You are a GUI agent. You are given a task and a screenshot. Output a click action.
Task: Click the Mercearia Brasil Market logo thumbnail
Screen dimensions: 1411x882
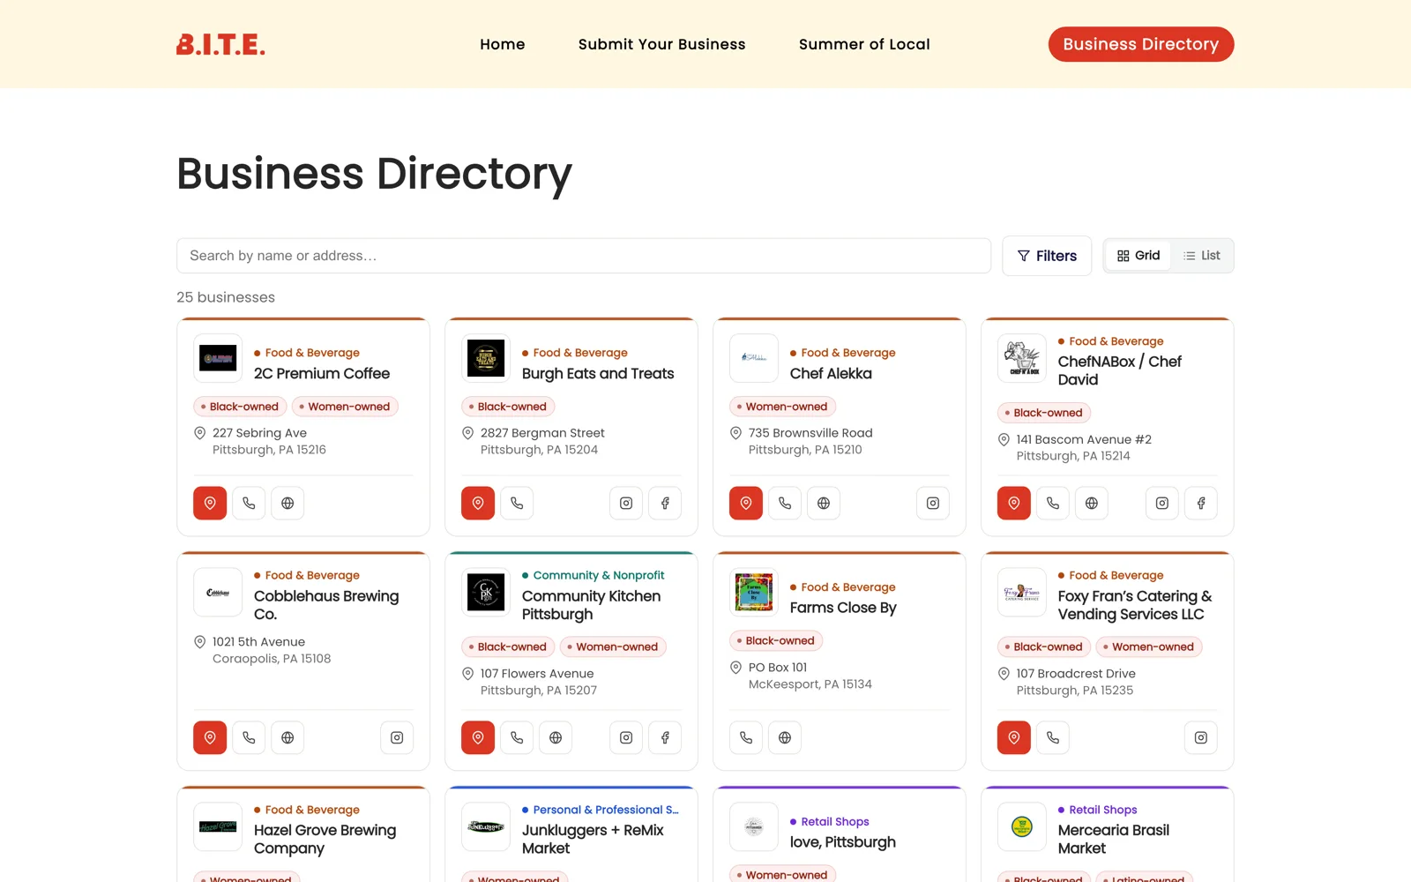1022,826
